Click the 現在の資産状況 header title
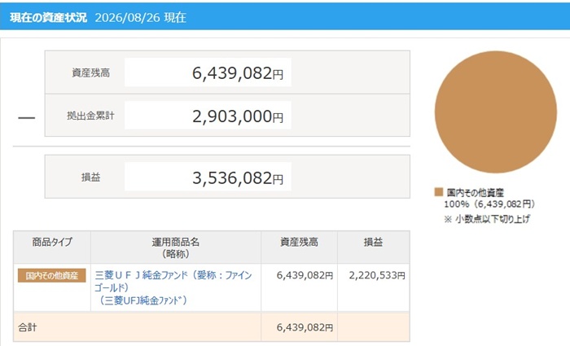The height and width of the screenshot is (346, 570). point(48,17)
